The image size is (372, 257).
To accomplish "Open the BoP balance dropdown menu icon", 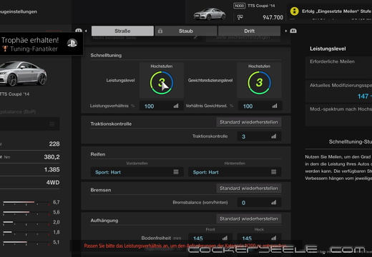I will (x=52, y=124).
